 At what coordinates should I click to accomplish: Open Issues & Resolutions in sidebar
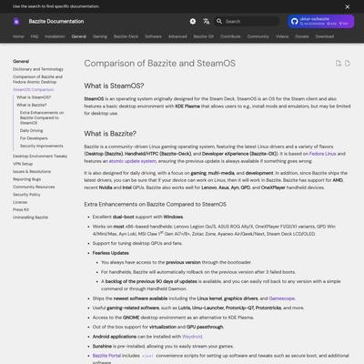32,171
